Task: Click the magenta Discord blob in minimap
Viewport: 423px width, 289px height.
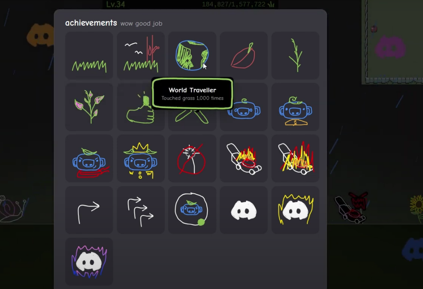Action: pos(390,48)
